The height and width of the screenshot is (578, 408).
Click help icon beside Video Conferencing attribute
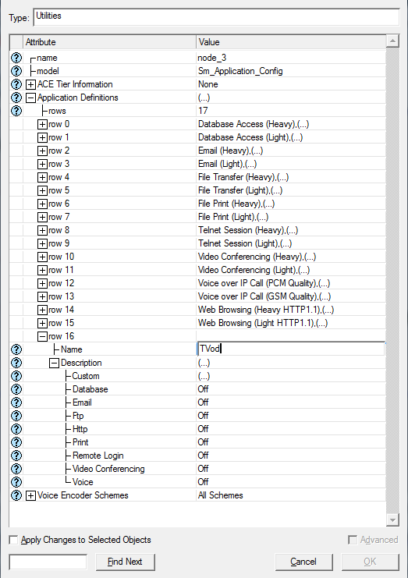[16, 469]
